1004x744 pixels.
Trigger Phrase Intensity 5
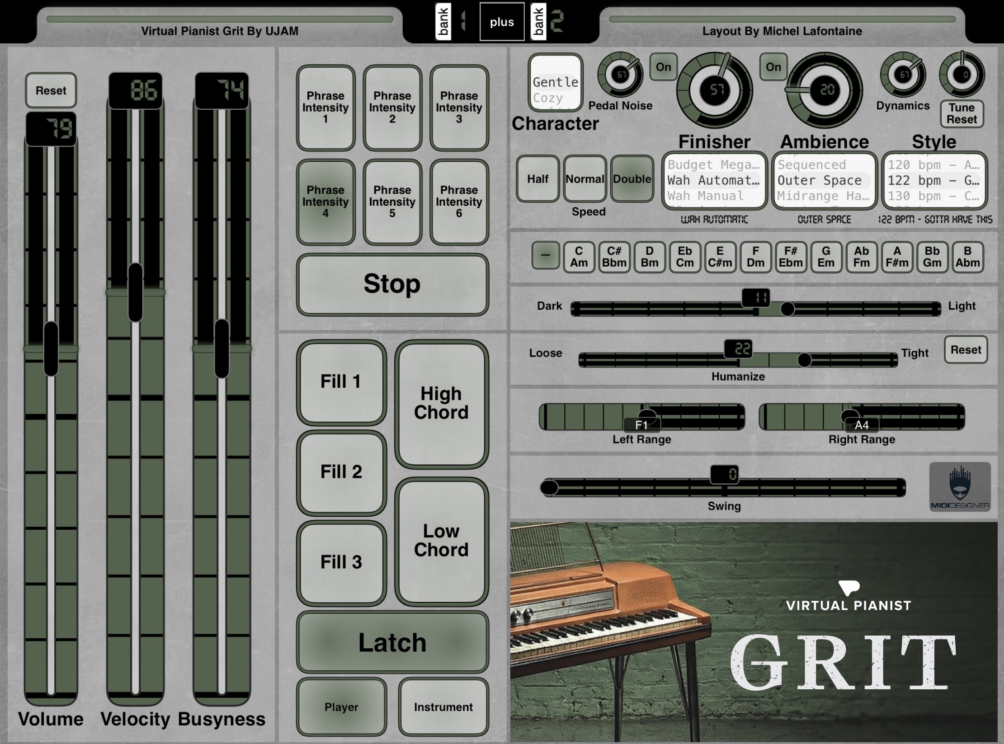[392, 202]
